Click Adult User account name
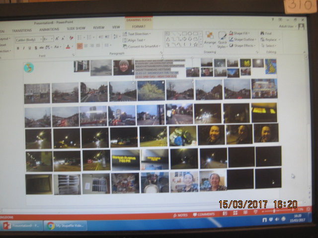318x238 pixels. (x=286, y=26)
